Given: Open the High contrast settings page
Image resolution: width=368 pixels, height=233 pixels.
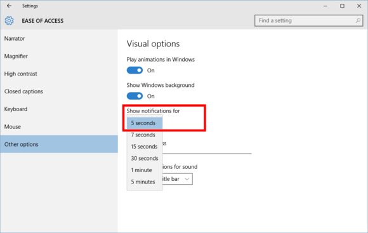Looking at the screenshot, I should click(x=59, y=74).
